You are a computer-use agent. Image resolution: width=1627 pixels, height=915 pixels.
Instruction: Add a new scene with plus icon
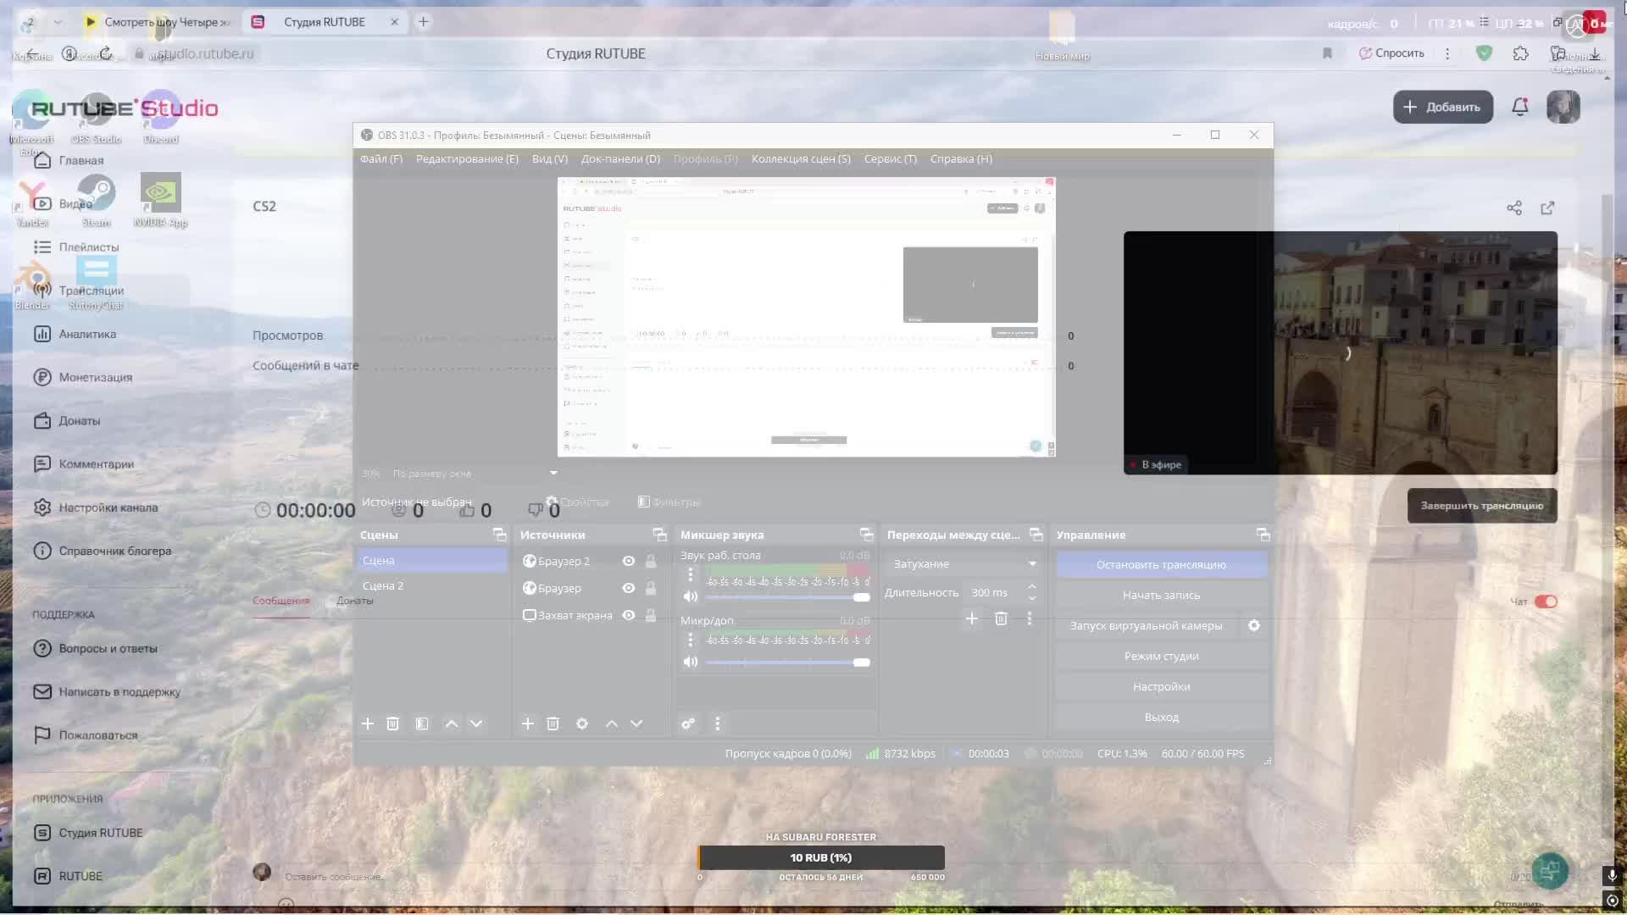click(x=368, y=724)
